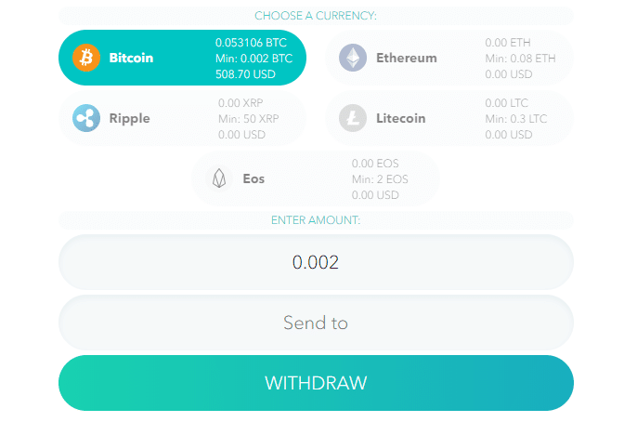
Task: Choose the Ripple currency option
Action: point(182,118)
